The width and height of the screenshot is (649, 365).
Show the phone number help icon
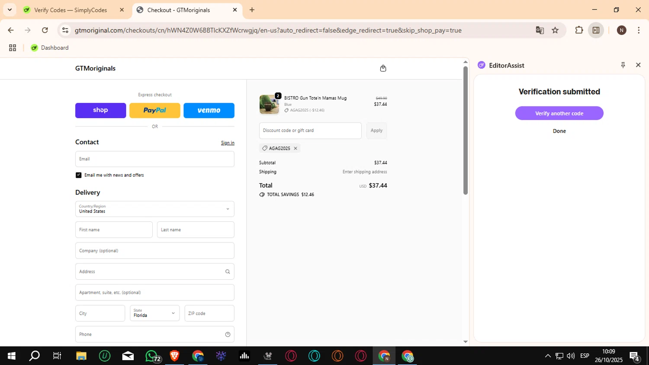click(x=228, y=335)
